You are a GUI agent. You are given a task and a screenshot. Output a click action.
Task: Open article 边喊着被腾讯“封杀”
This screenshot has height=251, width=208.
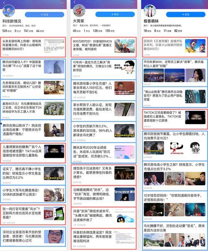tap(103, 196)
